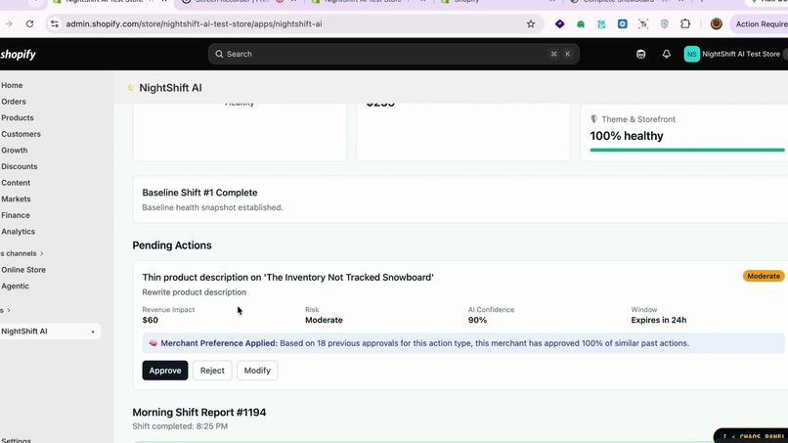Viewport: 788px width, 443px height.
Task: Open the Shopify Sidekick icon in the top bar
Action: [640, 54]
